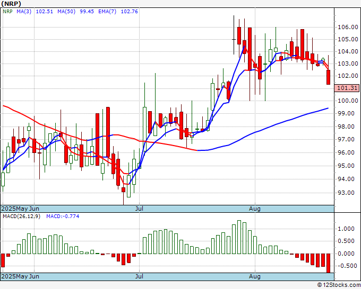Viewport: 361px width, 289px height.
Task: Click the 1.000 MACD axis label
Action: pos(346,229)
